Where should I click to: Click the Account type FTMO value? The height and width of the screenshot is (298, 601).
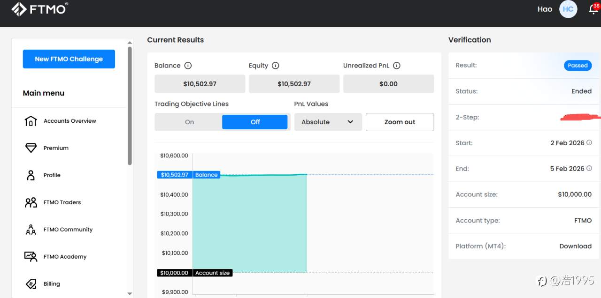coord(583,220)
